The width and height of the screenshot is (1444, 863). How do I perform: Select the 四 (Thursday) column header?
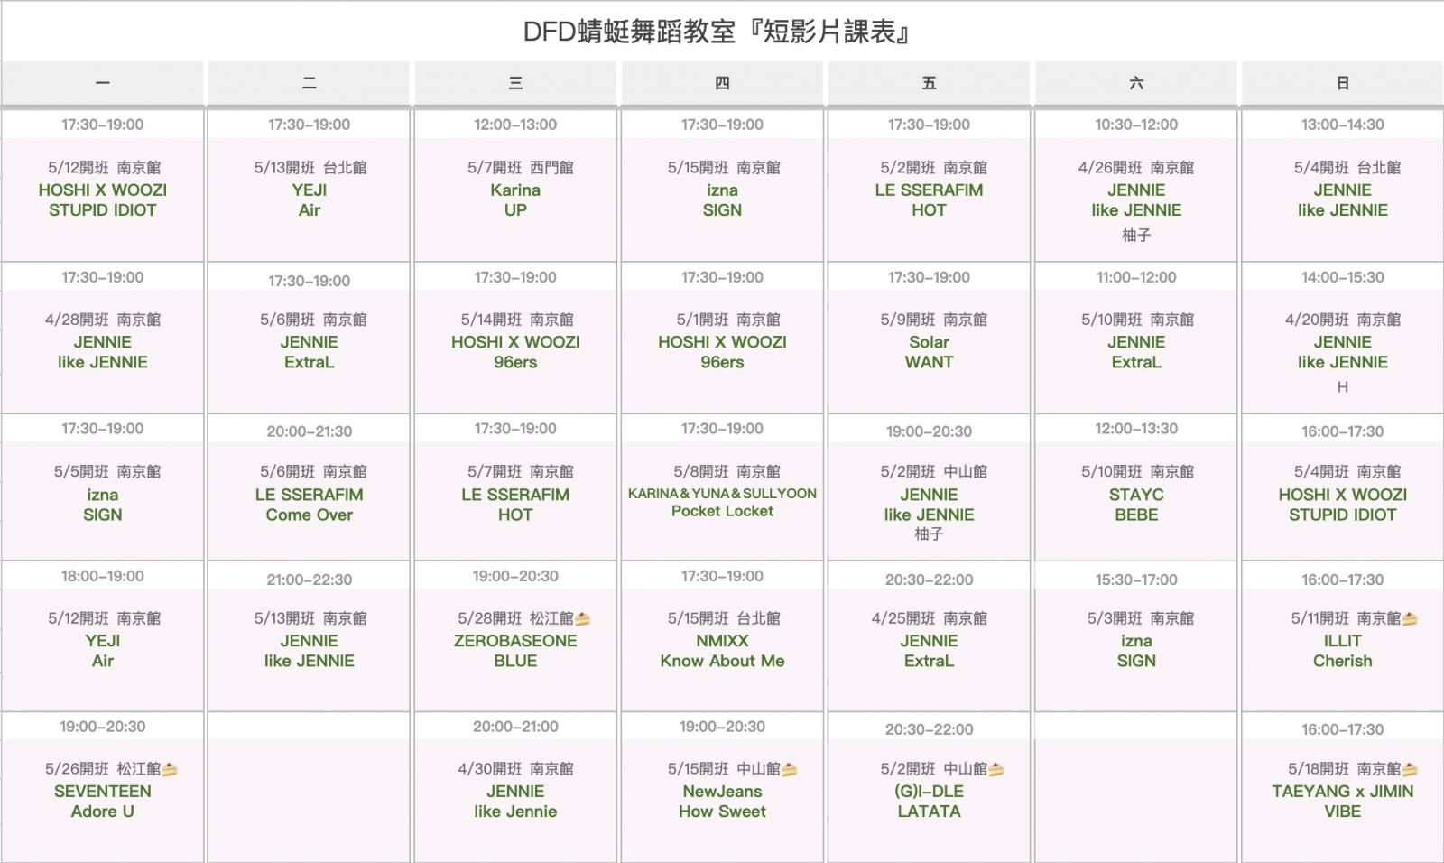722,83
